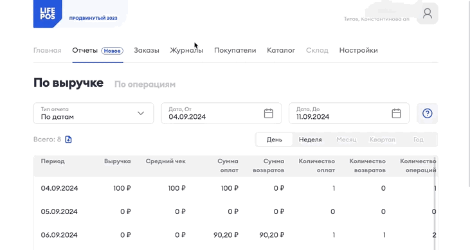This screenshot has width=470, height=250.
Task: Download the report via the export icon
Action: coord(68,139)
